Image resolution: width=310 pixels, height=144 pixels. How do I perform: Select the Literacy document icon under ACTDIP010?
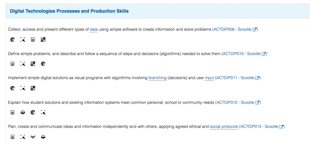12,64
